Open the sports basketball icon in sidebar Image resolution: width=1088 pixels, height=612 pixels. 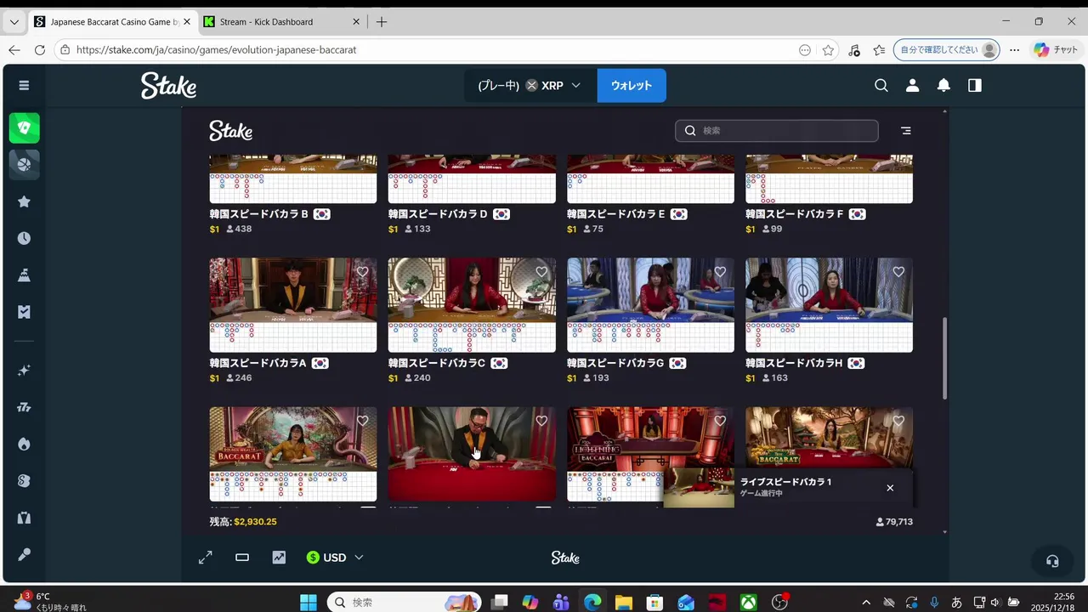pos(24,164)
